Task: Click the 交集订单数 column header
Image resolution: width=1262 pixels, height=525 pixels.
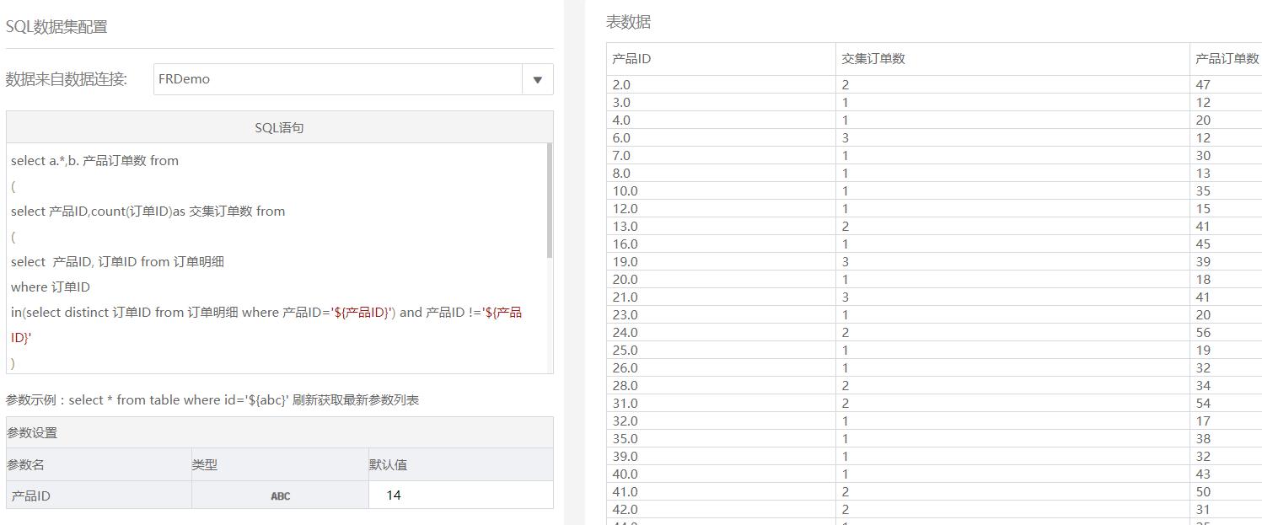Action: tap(1012, 59)
